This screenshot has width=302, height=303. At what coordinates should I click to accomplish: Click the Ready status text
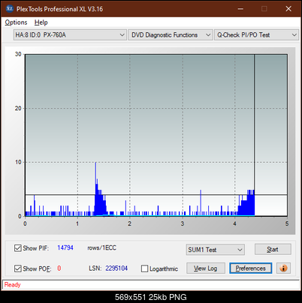click(12, 284)
